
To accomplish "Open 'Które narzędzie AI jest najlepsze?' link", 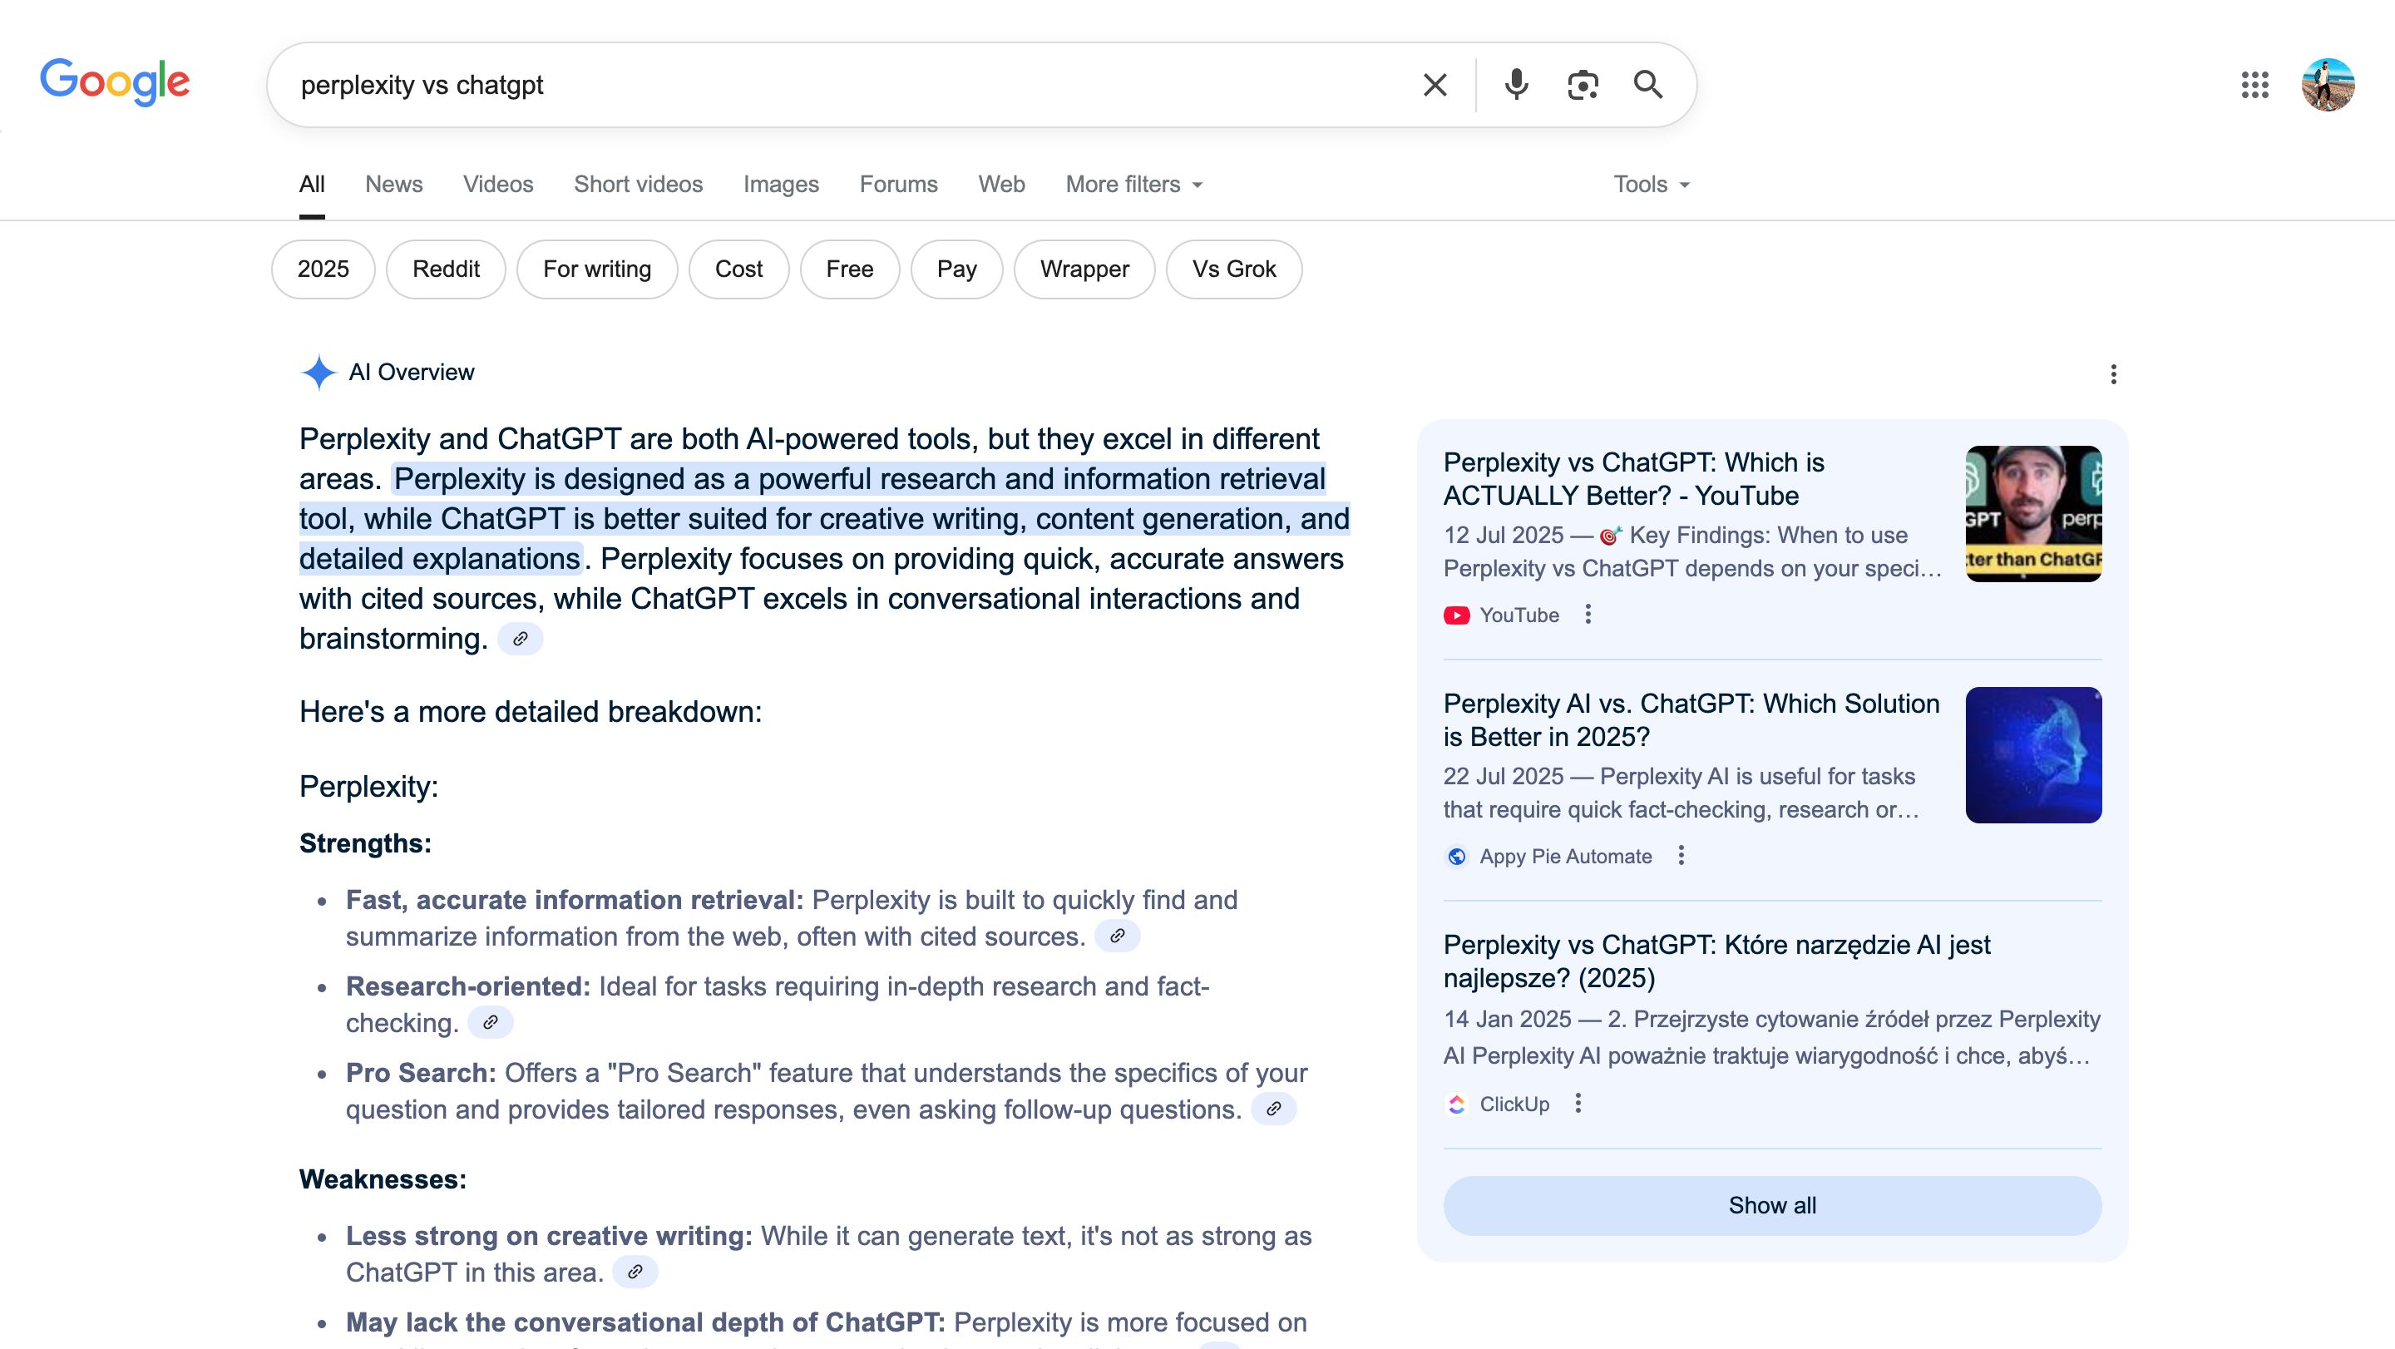I will click(x=1716, y=961).
